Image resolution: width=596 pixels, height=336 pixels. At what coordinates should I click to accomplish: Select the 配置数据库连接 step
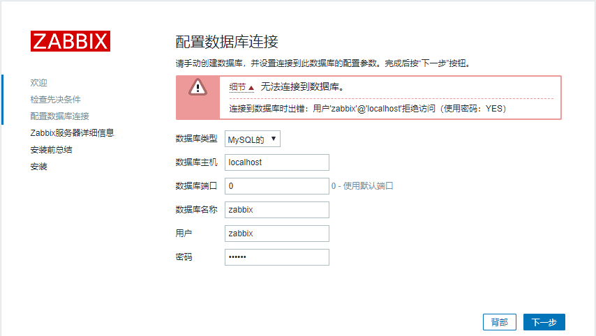click(x=60, y=116)
